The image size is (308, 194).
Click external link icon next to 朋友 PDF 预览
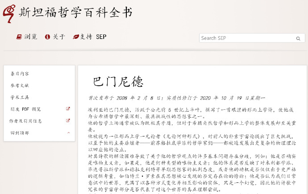coord(68,109)
